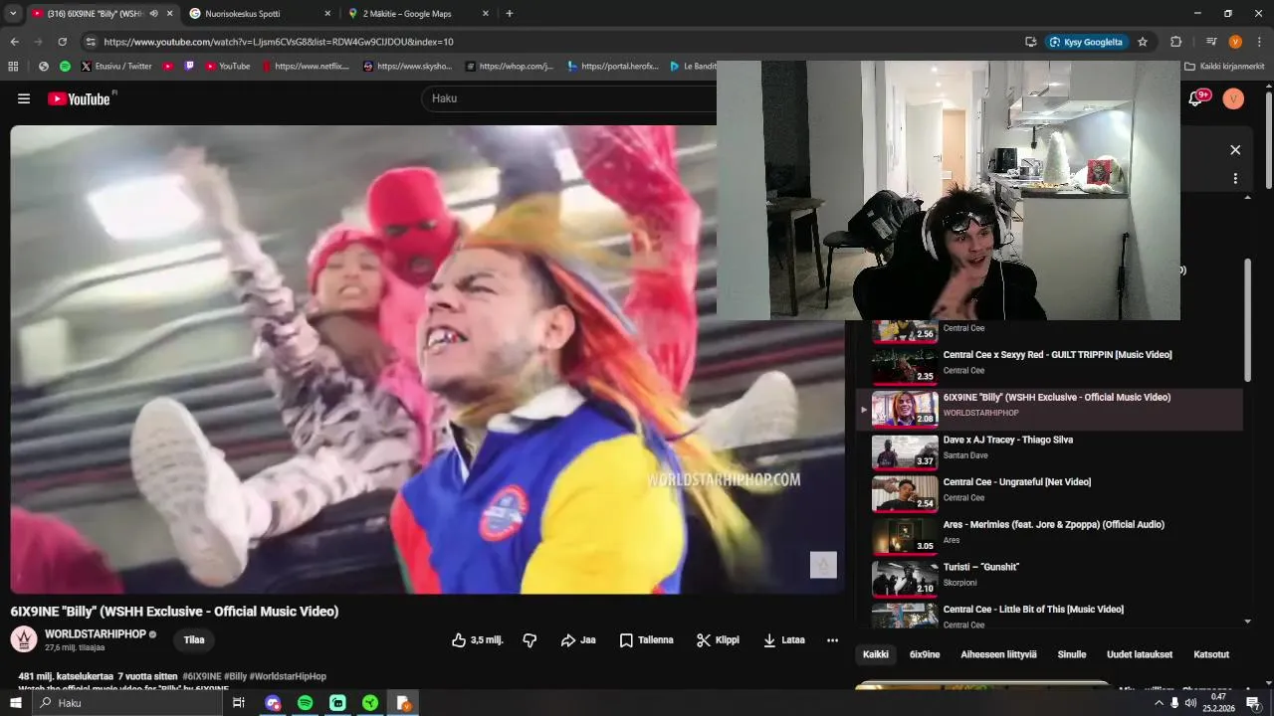Click the playlist panel scrollbar thumb
The width and height of the screenshot is (1274, 716).
coord(1247,320)
